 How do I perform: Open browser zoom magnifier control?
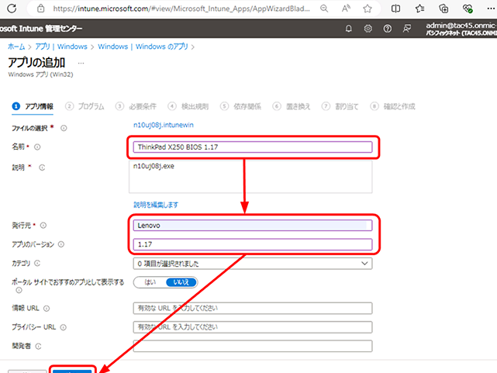324,9
